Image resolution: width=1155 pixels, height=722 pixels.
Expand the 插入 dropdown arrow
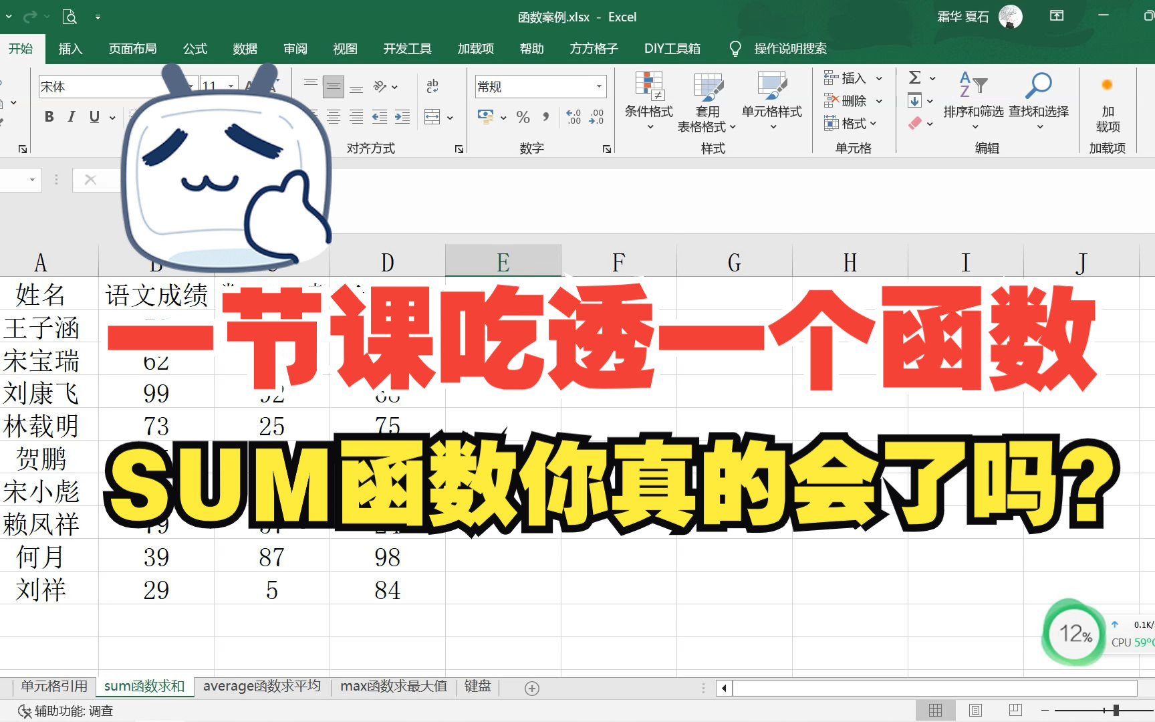pyautogui.click(x=879, y=78)
